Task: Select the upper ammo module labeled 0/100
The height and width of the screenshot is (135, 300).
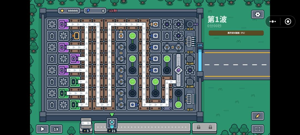Action: pyautogui.click(x=190, y=59)
